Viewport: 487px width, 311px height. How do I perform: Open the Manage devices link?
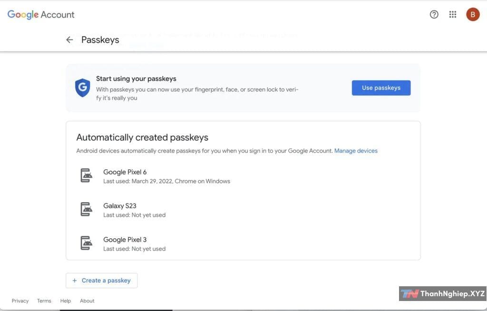(356, 151)
